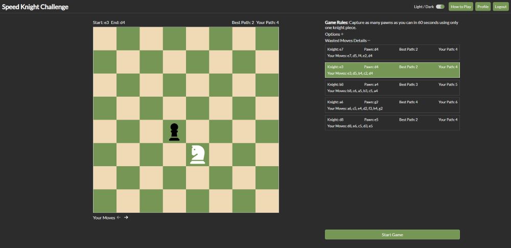Choose the Knight d8 to pawn e5 entry
The height and width of the screenshot is (248, 511).
[392, 123]
